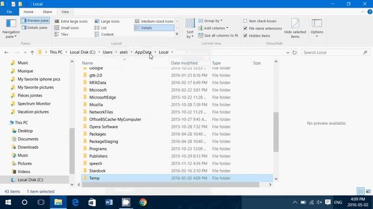Open Vacation pictures in navigation pane
The image size is (373, 209).
tap(33, 112)
